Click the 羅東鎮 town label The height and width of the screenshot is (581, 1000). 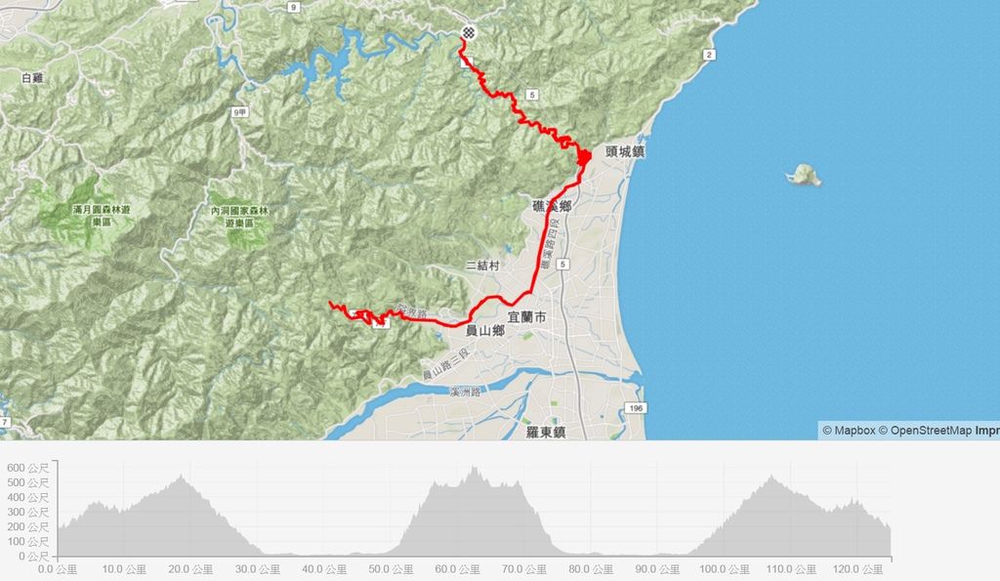pos(546,432)
